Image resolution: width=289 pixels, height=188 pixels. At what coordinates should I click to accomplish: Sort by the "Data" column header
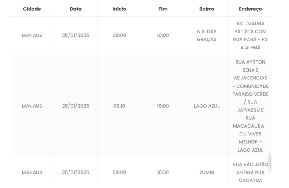tap(76, 9)
